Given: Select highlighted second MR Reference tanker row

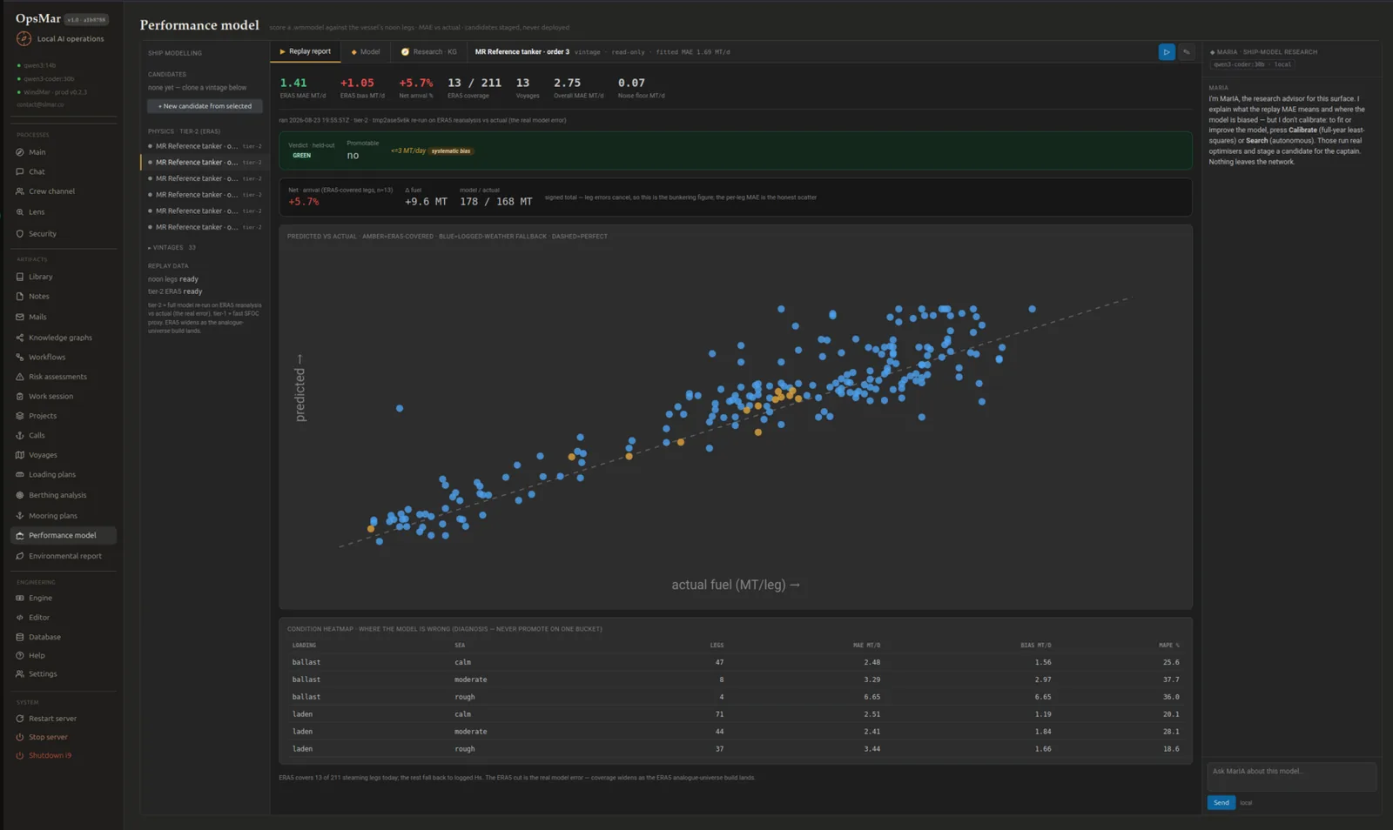Looking at the screenshot, I should pos(205,163).
